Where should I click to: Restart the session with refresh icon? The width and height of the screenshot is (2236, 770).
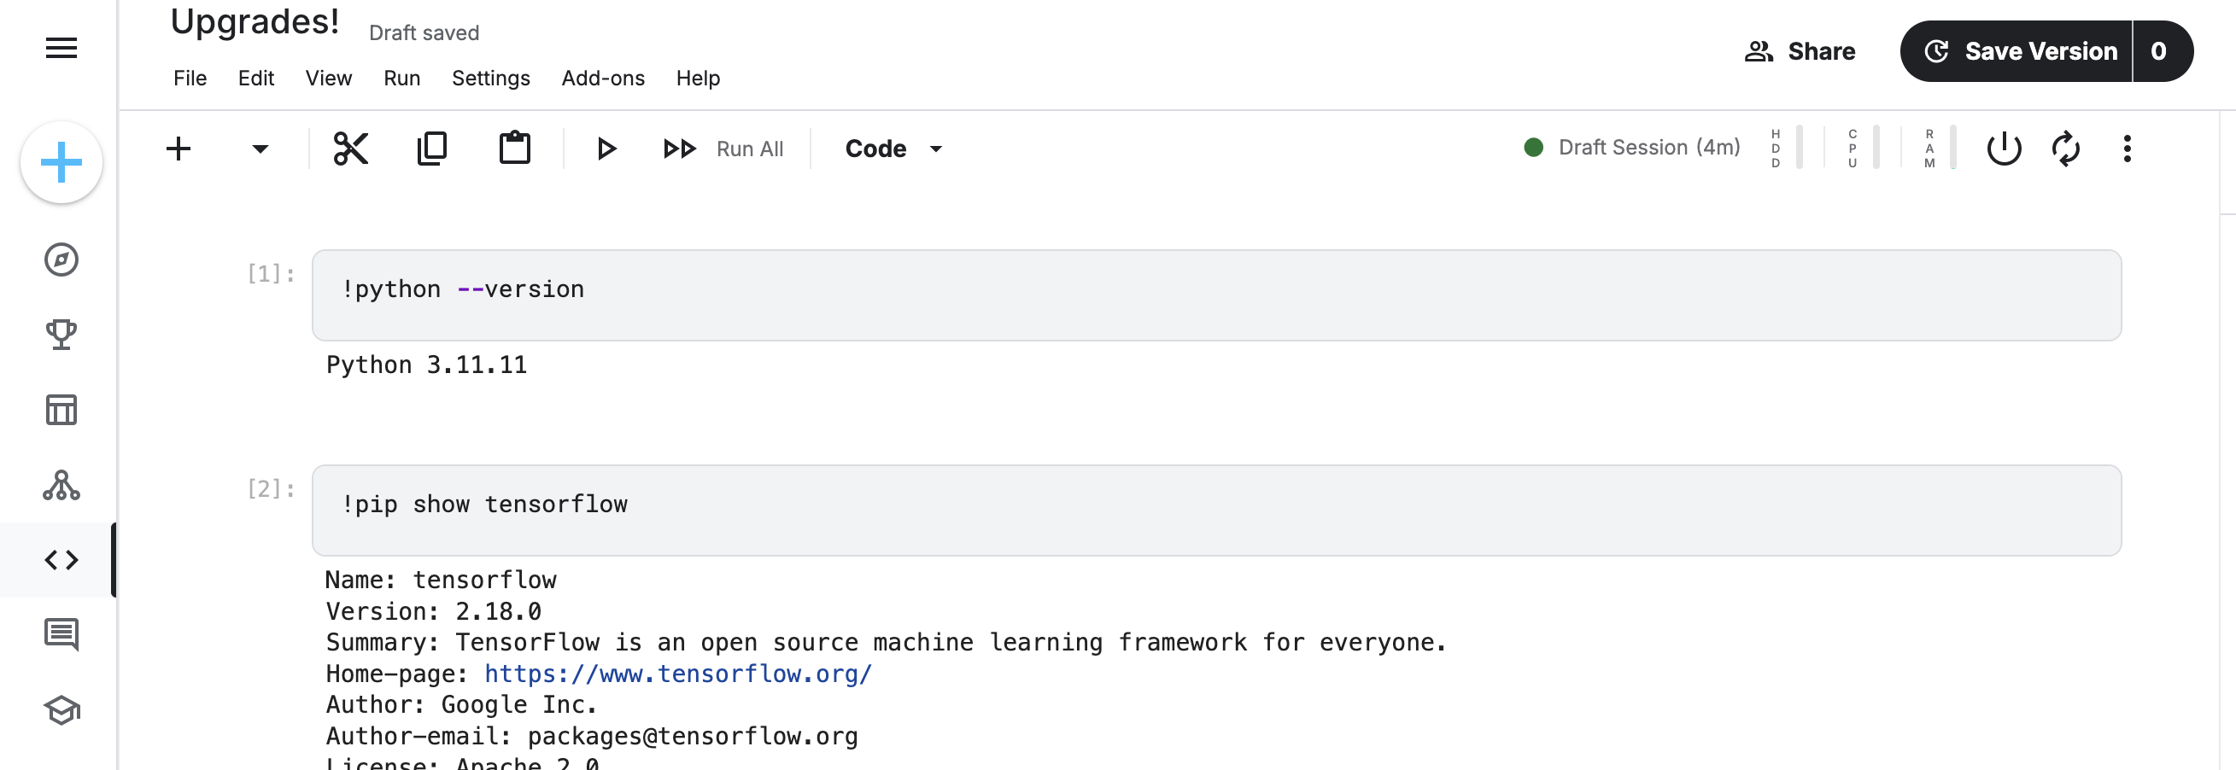tap(2065, 149)
